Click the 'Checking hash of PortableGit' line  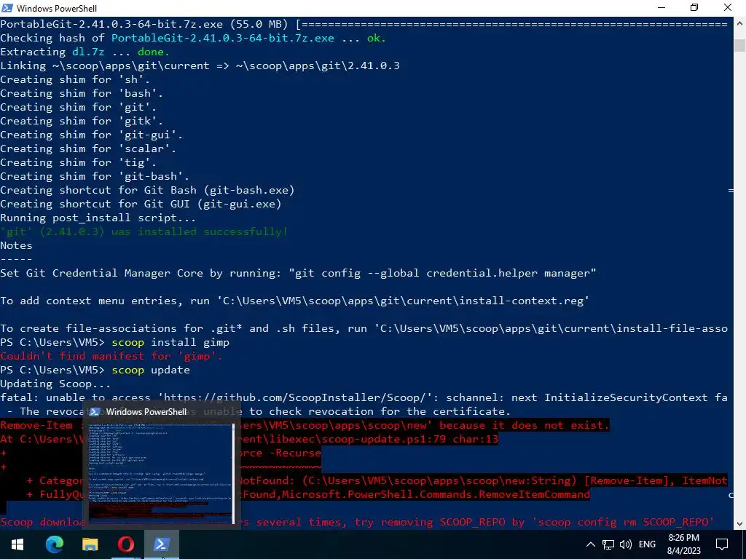[192, 38]
